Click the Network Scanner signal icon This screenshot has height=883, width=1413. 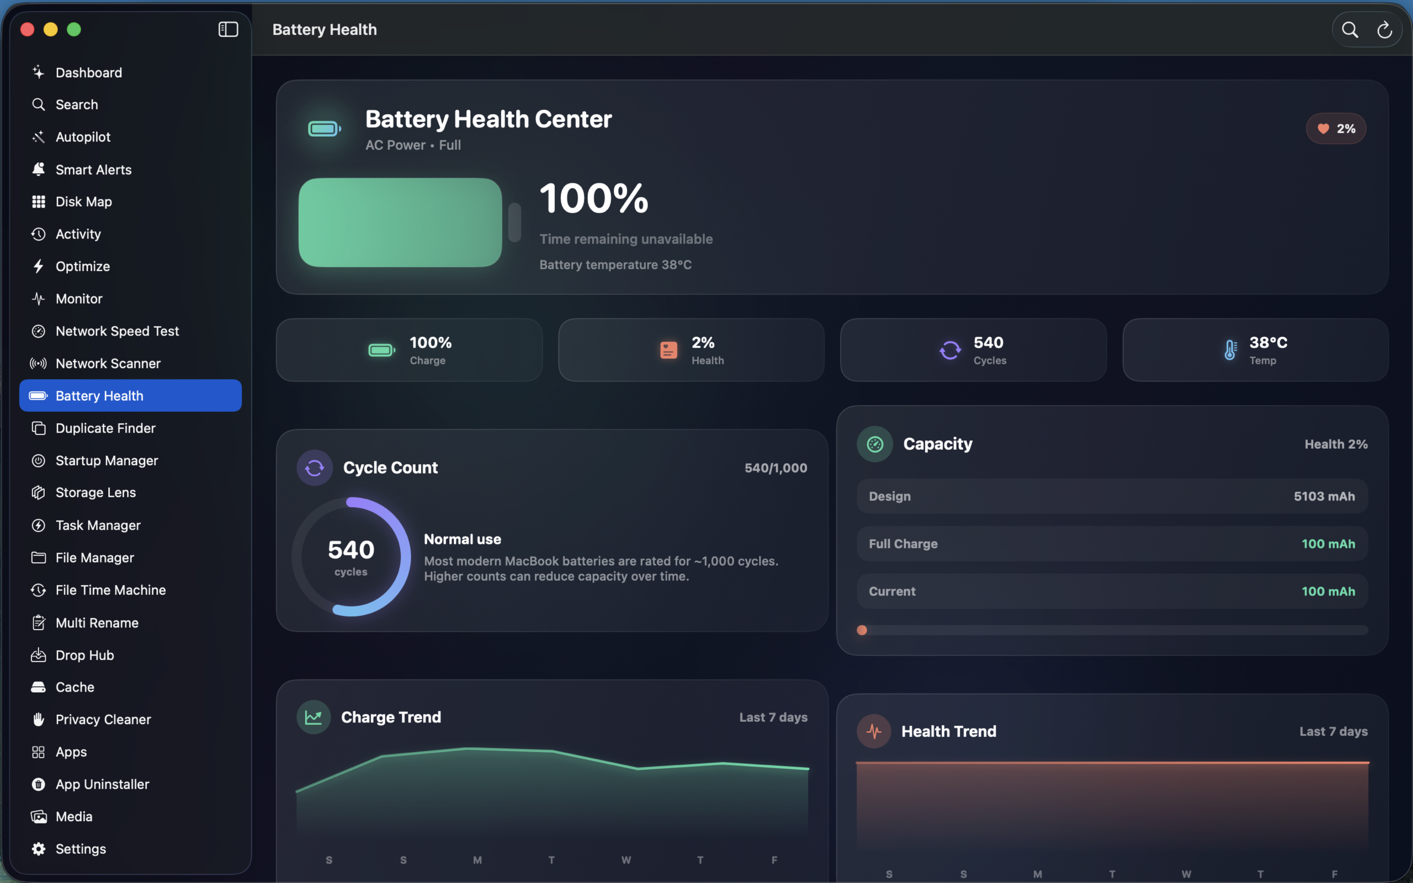[x=39, y=363]
